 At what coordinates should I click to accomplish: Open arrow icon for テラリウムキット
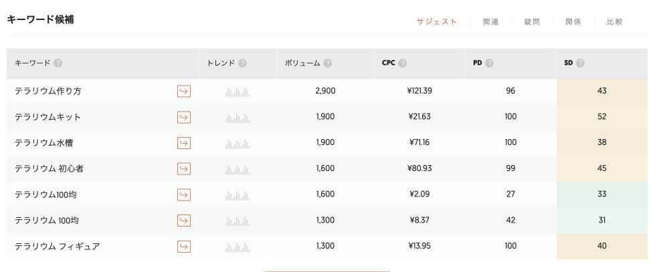coord(183,117)
